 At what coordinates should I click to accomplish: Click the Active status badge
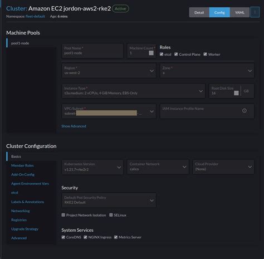tap(120, 9)
